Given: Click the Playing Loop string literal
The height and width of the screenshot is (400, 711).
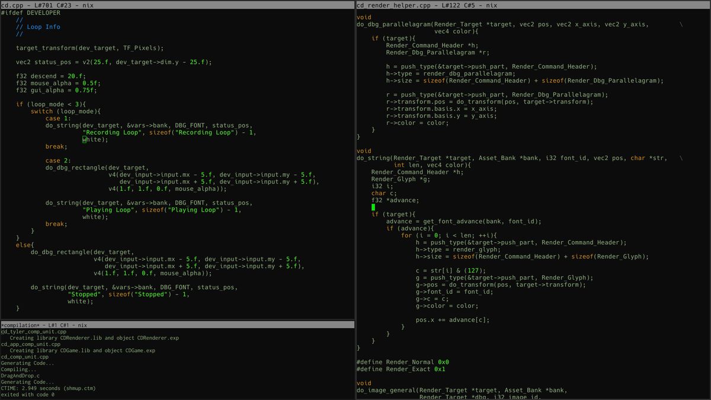Looking at the screenshot, I should point(107,209).
